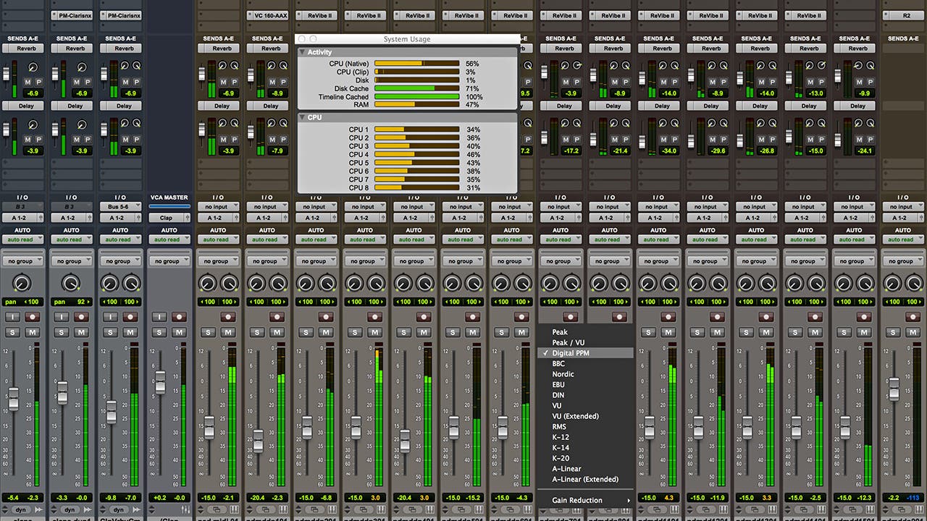The width and height of the screenshot is (927, 521).
Task: Mute the first channel strip
Action: pyautogui.click(x=32, y=332)
